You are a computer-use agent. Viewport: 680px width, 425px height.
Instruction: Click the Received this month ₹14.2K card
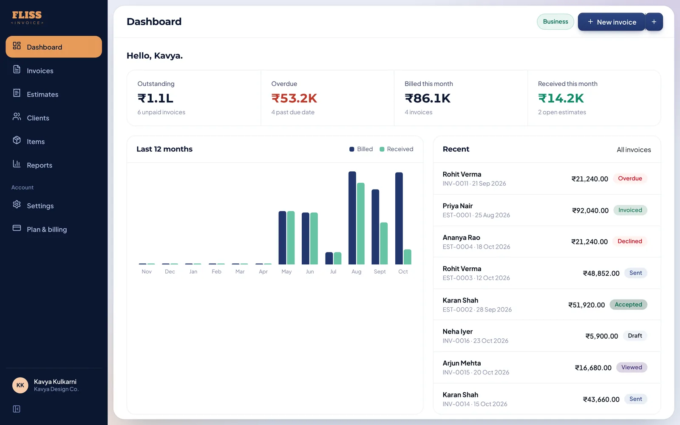[594, 98]
